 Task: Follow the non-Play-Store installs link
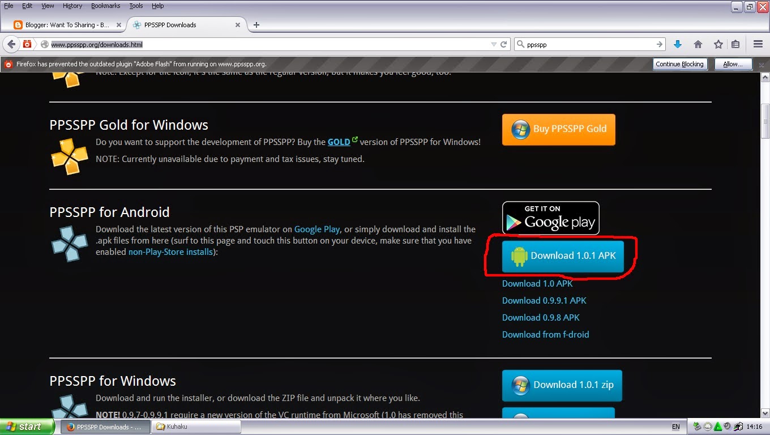pos(170,252)
